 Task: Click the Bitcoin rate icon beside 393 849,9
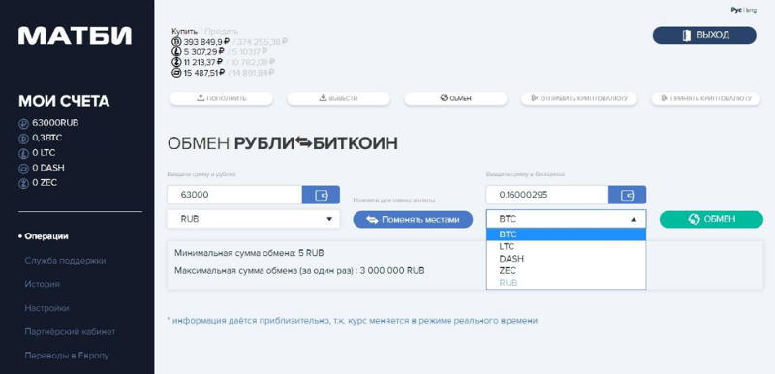[x=176, y=42]
